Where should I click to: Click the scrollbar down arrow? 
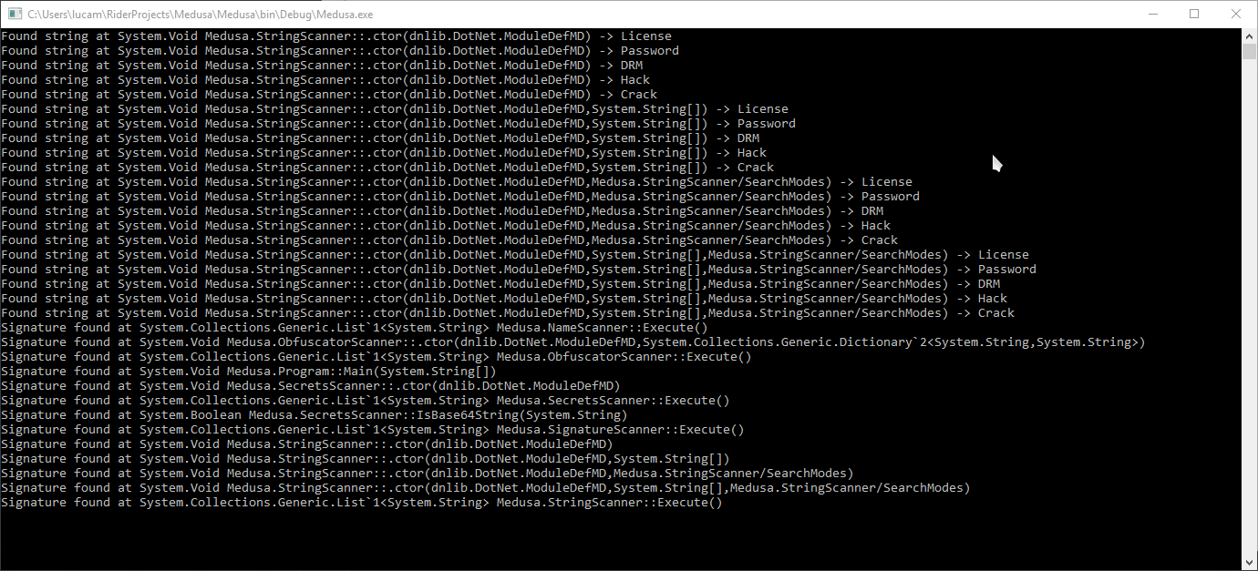(1249, 563)
